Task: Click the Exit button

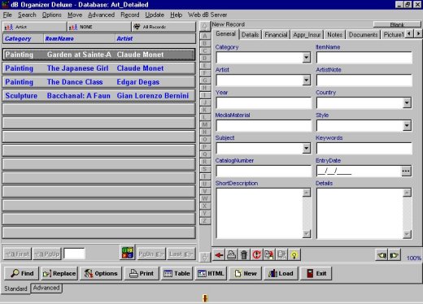Action: 316,273
